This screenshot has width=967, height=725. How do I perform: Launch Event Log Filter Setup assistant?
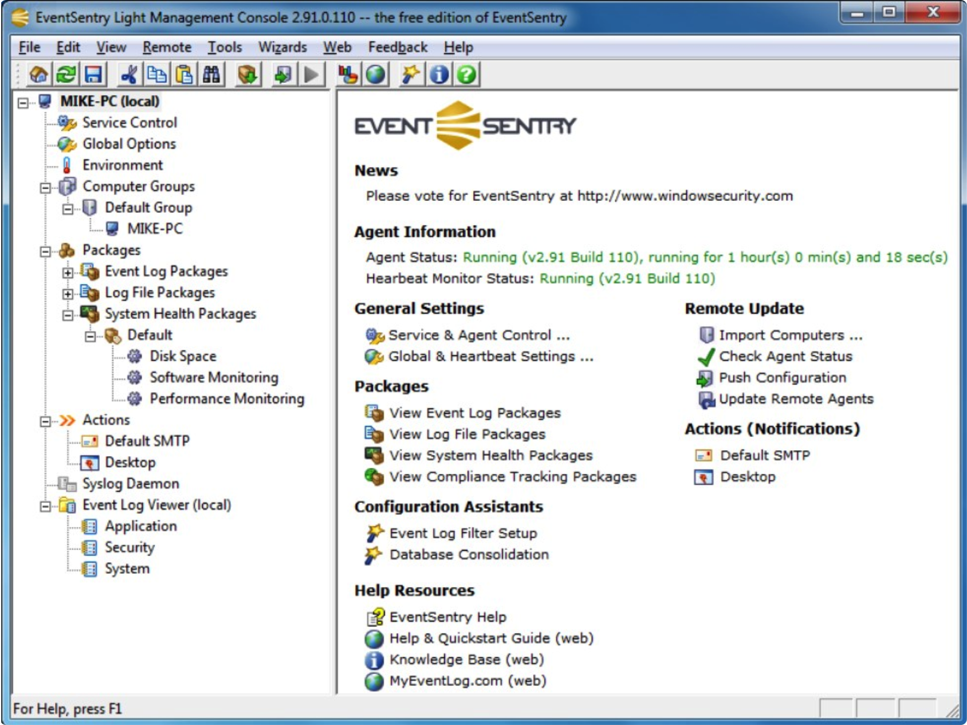[464, 533]
